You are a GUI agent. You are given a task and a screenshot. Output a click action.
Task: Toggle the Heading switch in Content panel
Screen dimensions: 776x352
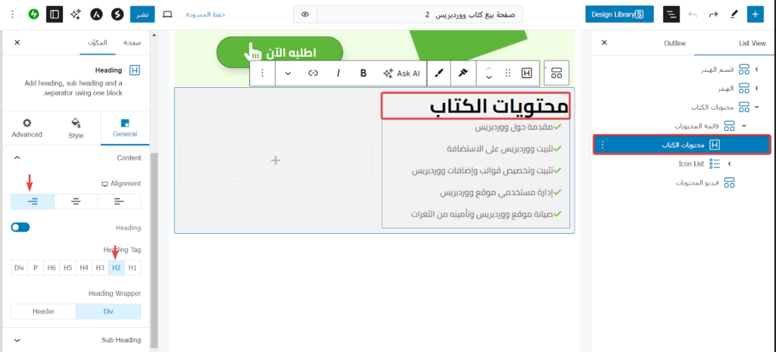point(20,227)
